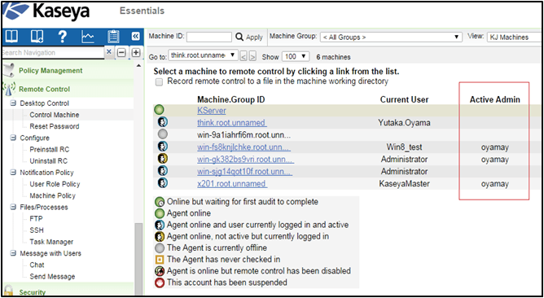Open the chart graph icon in toolbar
The image size is (544, 298).
coord(87,37)
